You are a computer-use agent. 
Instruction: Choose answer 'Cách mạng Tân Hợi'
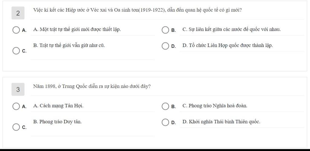[x=58, y=106]
